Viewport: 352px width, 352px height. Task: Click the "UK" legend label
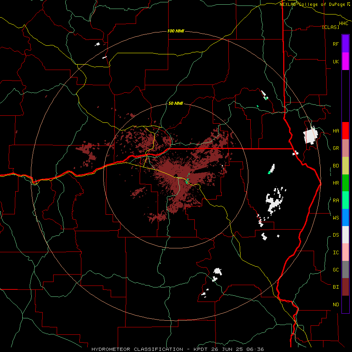pos(336,61)
